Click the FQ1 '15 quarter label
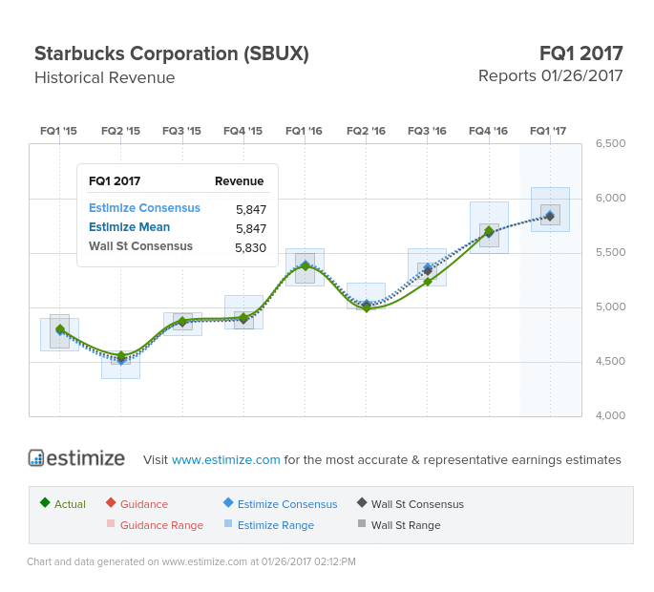The width and height of the screenshot is (654, 592). coord(58,131)
